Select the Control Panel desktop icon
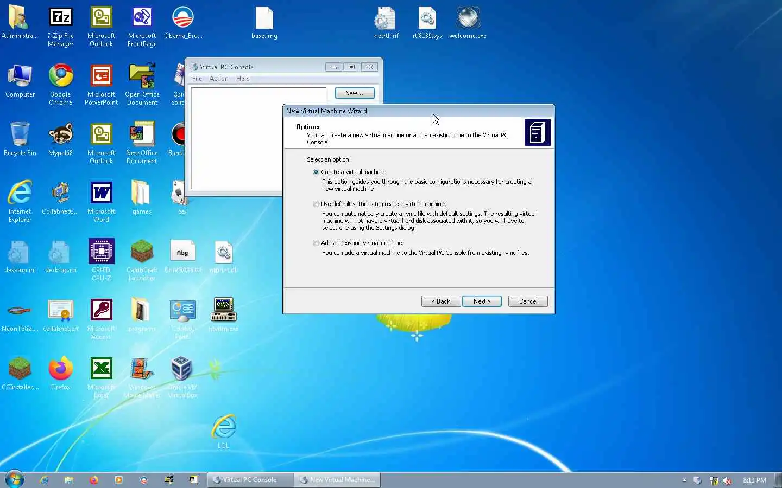 coord(183,319)
